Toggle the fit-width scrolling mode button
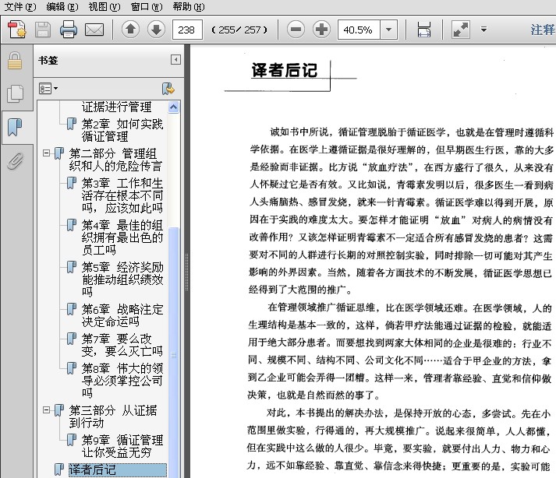 click(x=424, y=30)
